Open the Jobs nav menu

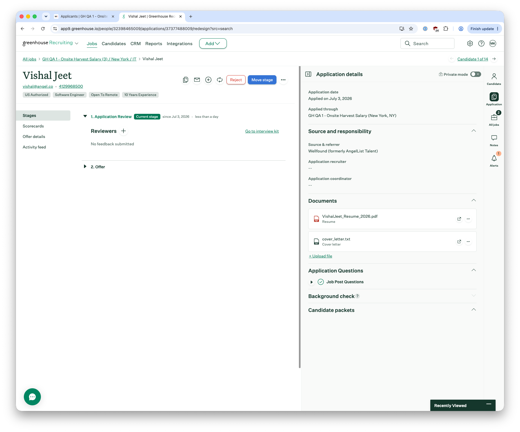click(x=92, y=44)
